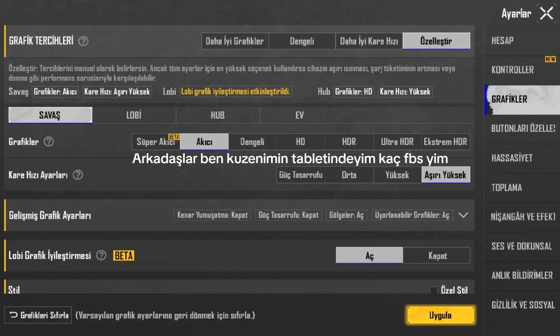Click the Gölgeler: Aç tag
The image size is (560, 336).
pyautogui.click(x=346, y=215)
